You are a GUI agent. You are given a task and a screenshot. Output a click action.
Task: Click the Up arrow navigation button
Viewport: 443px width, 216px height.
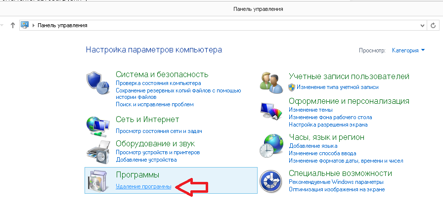(13, 25)
